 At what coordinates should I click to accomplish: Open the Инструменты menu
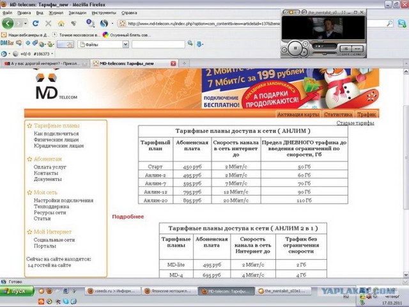[104, 13]
